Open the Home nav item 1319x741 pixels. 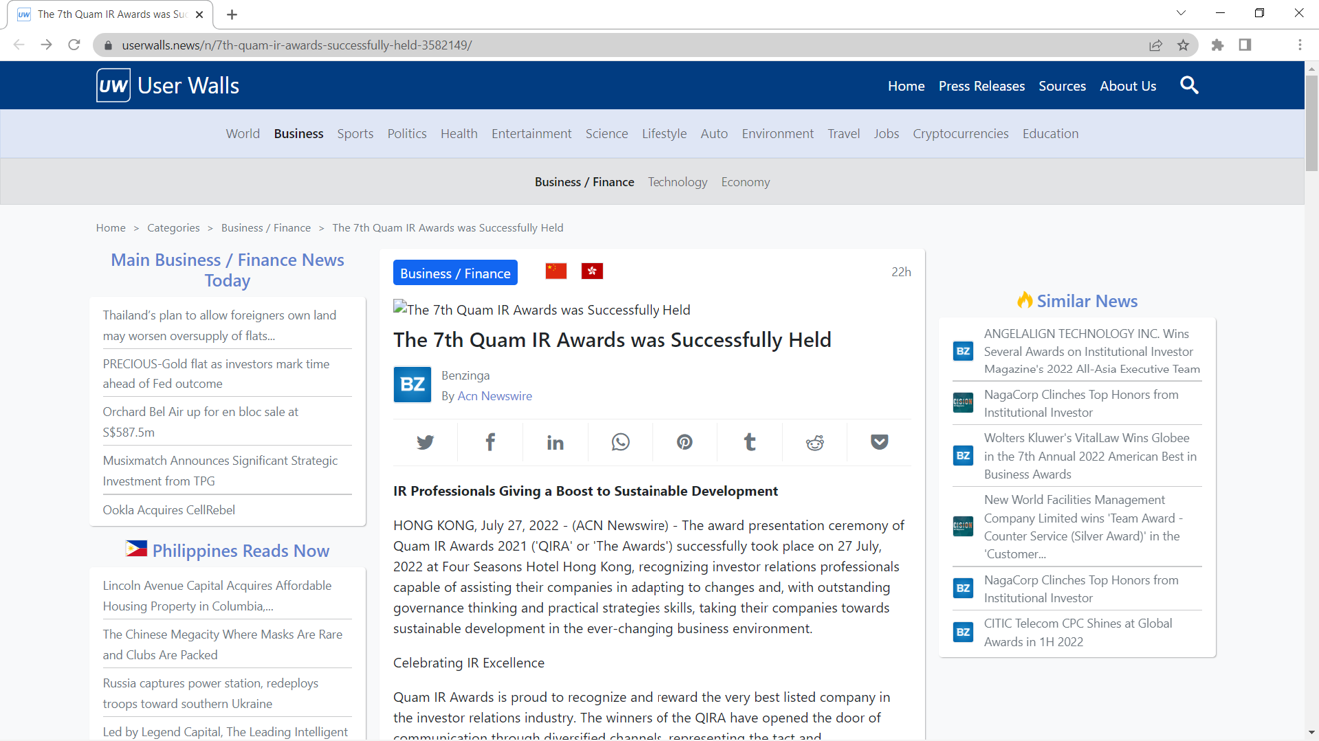(x=906, y=86)
